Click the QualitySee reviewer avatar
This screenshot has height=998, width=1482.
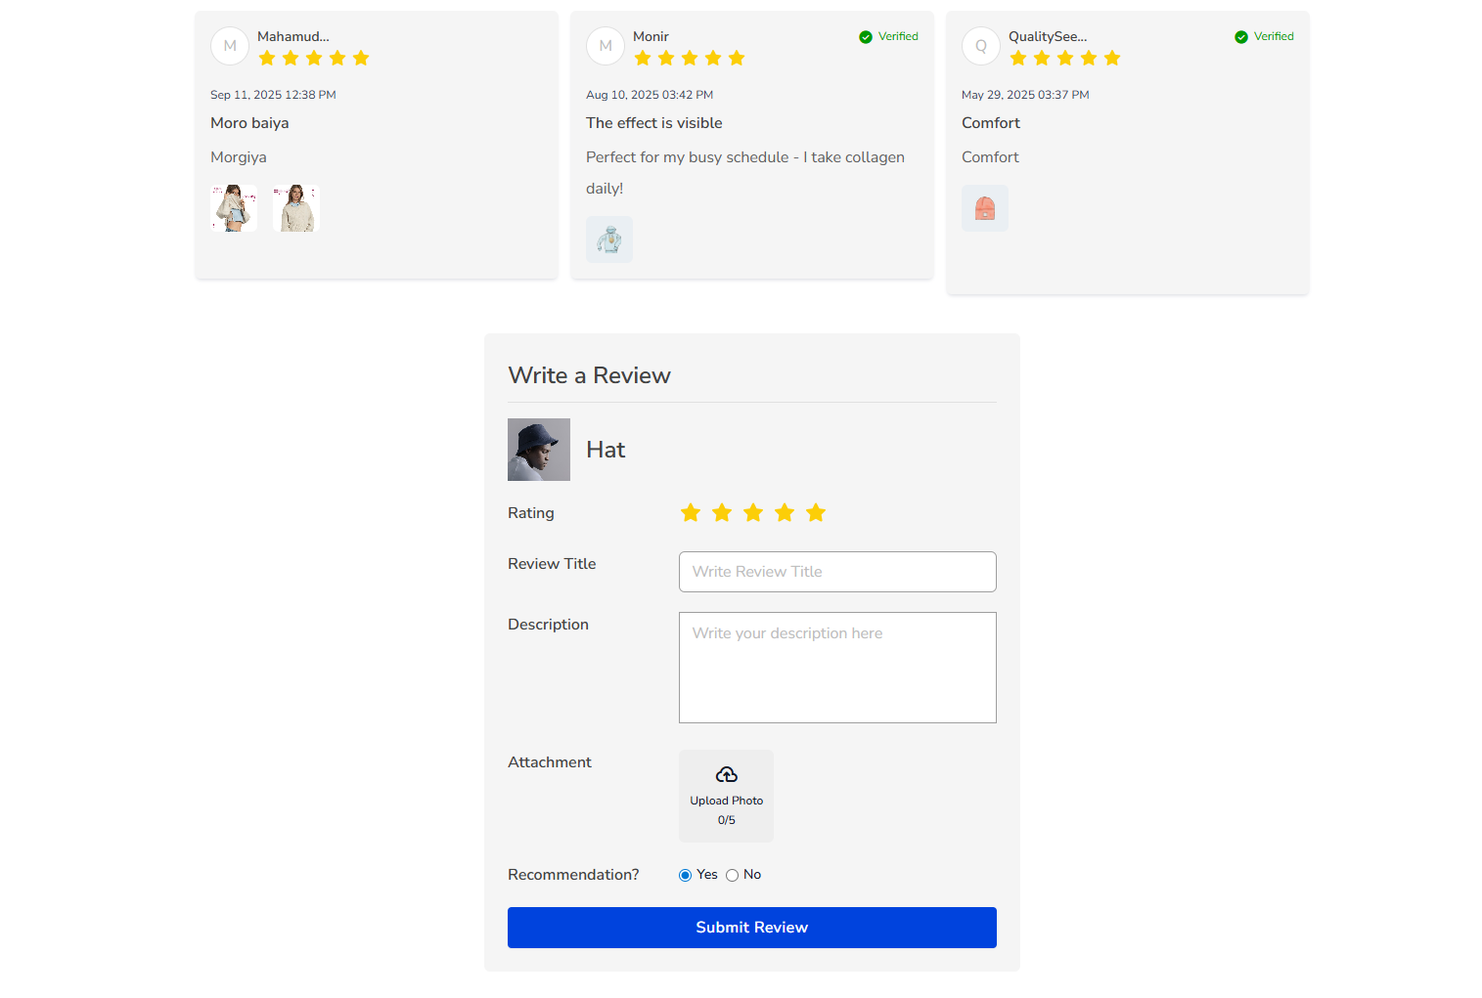click(981, 46)
